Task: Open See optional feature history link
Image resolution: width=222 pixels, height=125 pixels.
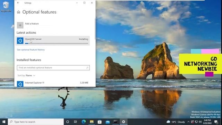Action: tap(31, 50)
